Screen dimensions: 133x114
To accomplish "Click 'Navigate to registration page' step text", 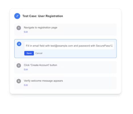I will tap(41, 28).
